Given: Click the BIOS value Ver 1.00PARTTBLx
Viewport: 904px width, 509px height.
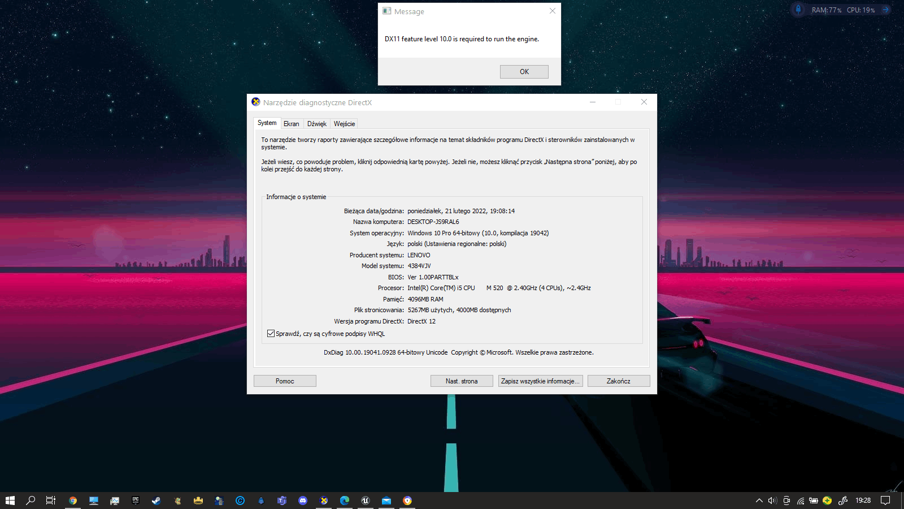Looking at the screenshot, I should [x=433, y=277].
